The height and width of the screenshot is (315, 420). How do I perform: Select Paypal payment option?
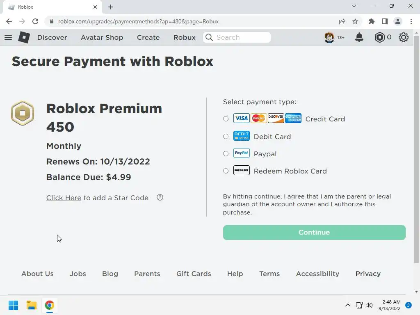[226, 153]
